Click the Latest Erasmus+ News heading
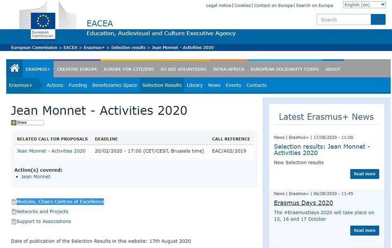This screenshot has width=392, height=248. [x=326, y=117]
